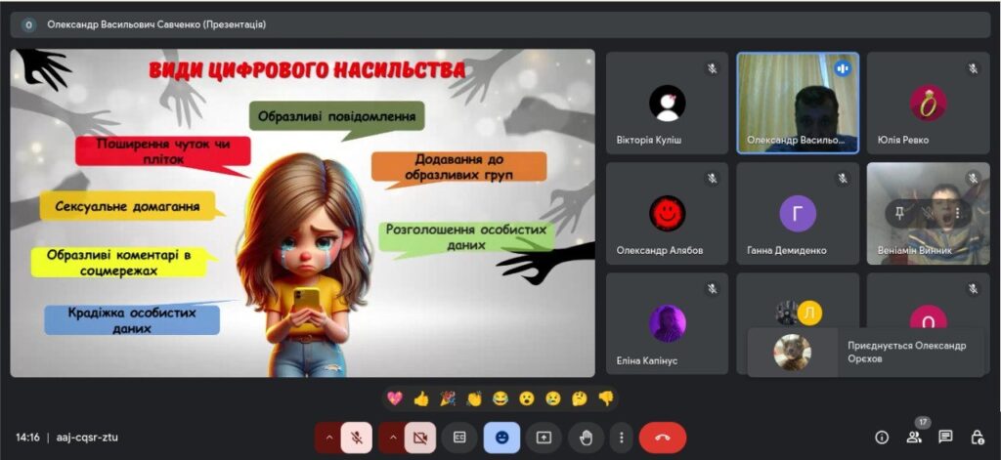
Task: Click the Вікторія Куліш name label
Action: click(649, 140)
